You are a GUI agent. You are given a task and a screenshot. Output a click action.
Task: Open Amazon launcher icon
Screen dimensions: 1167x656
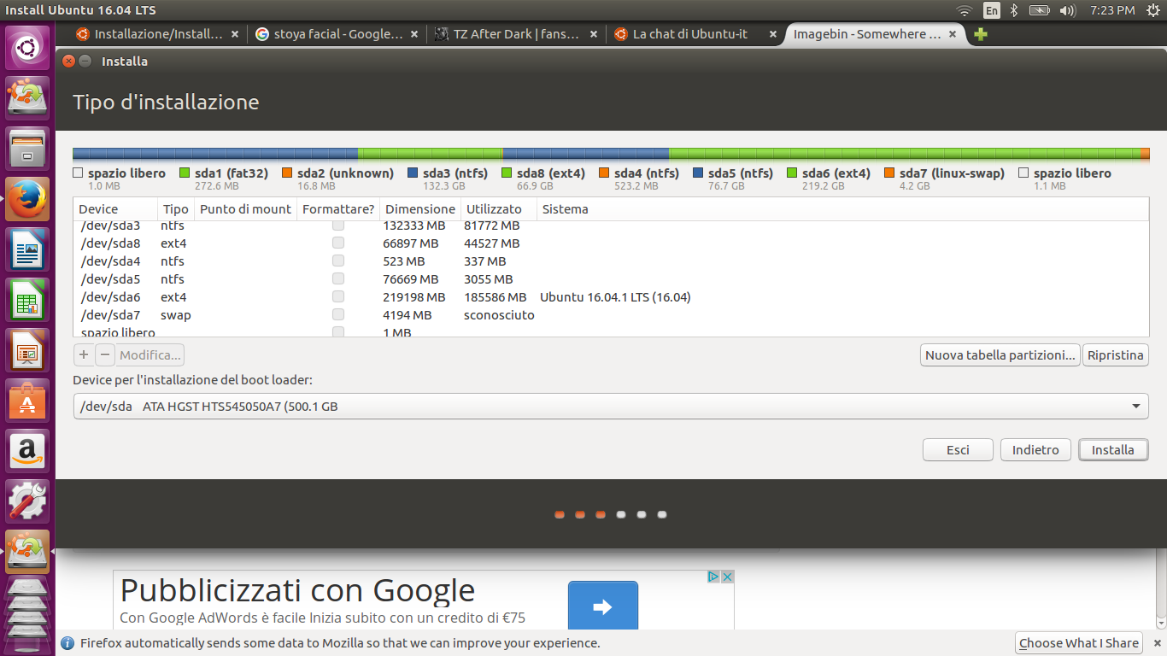(x=27, y=450)
